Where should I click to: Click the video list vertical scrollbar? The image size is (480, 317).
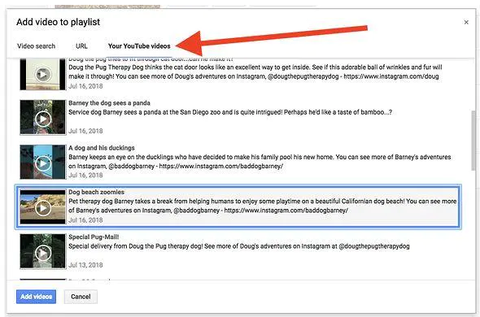(473, 141)
